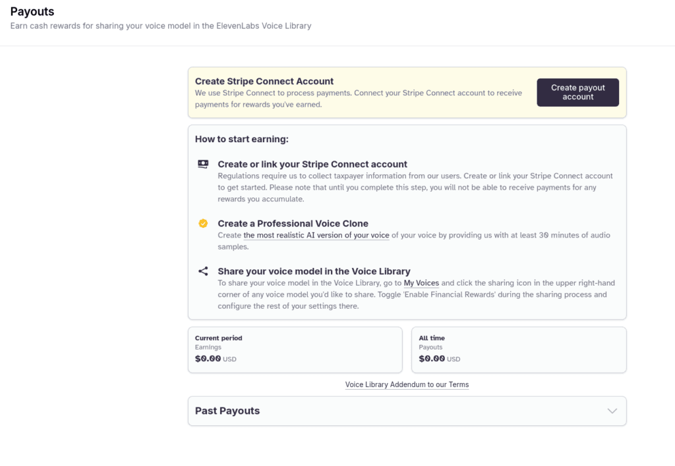The height and width of the screenshot is (466, 675).
Task: Follow the My Voices link
Action: pos(421,283)
